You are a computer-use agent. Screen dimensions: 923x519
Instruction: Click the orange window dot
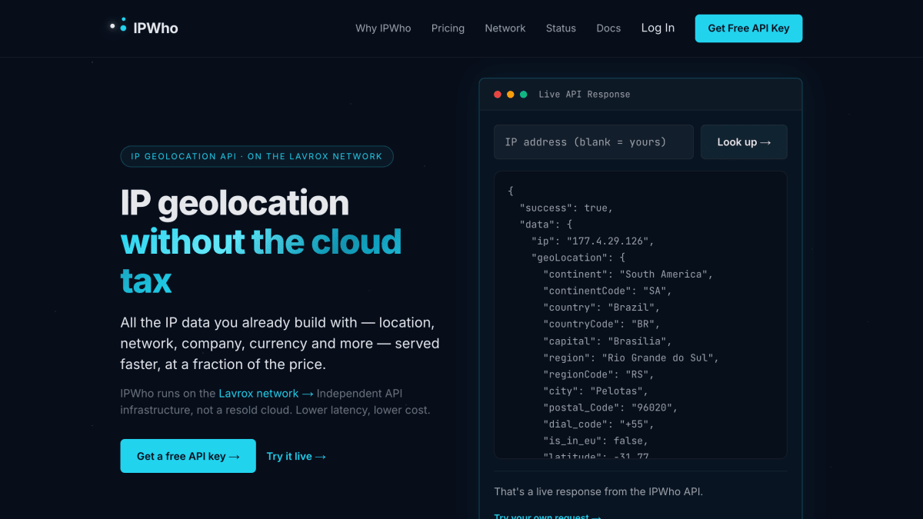click(511, 95)
